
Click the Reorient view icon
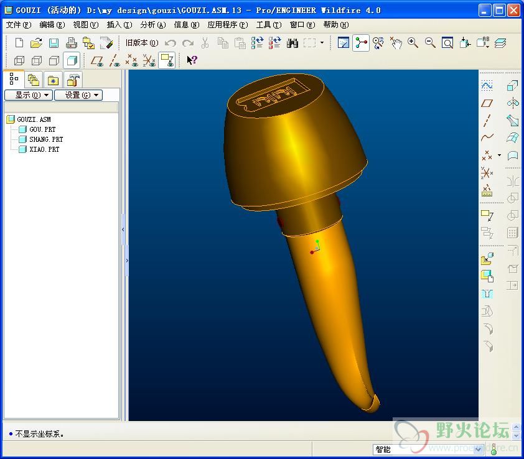point(465,43)
